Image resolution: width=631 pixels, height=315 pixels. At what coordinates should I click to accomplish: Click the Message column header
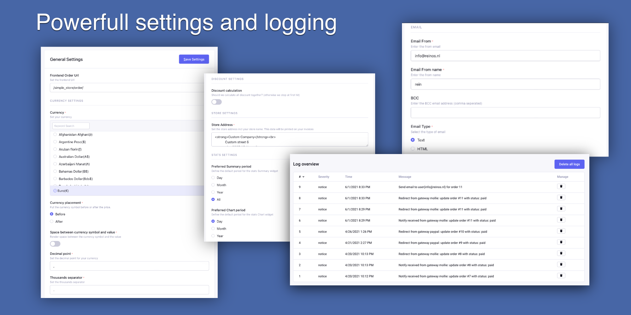point(405,177)
